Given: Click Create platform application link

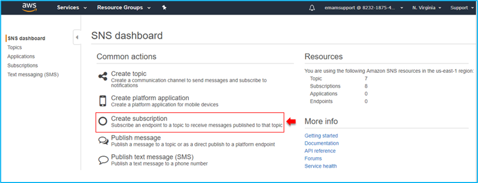Looking at the screenshot, I should tap(150, 98).
